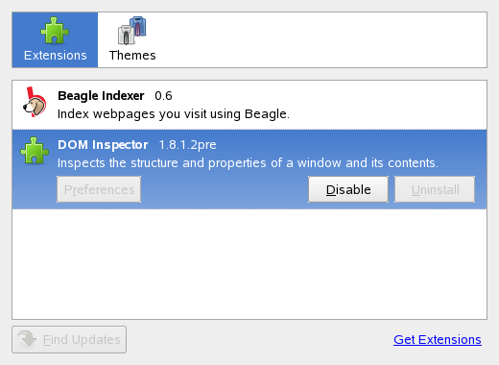
Task: Open the Themes tab label
Action: pyautogui.click(x=132, y=56)
